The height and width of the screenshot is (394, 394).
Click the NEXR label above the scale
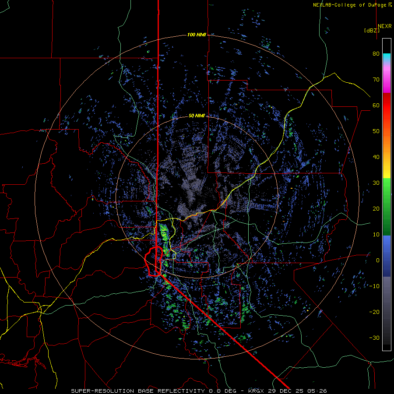385,26
